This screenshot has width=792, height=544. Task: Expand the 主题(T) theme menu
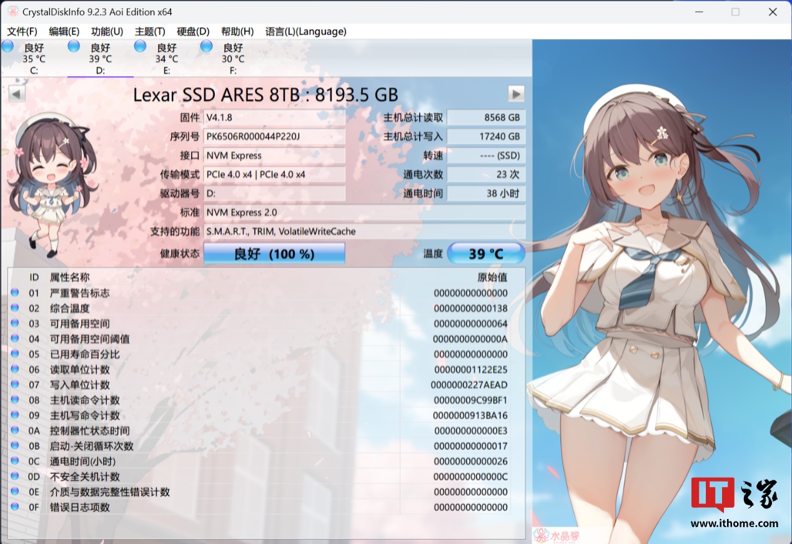(x=150, y=31)
